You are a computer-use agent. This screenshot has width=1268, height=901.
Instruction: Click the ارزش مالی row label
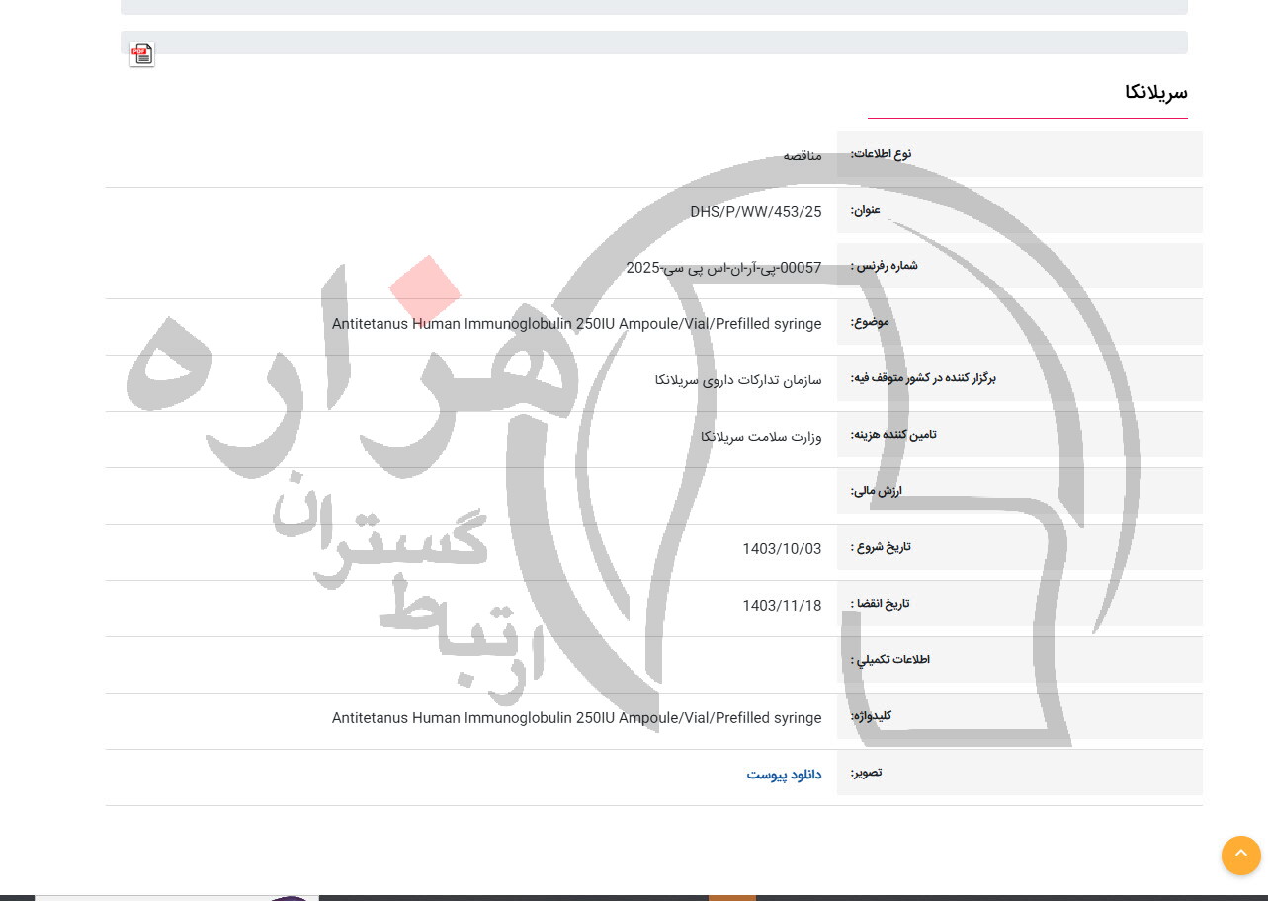[875, 491]
